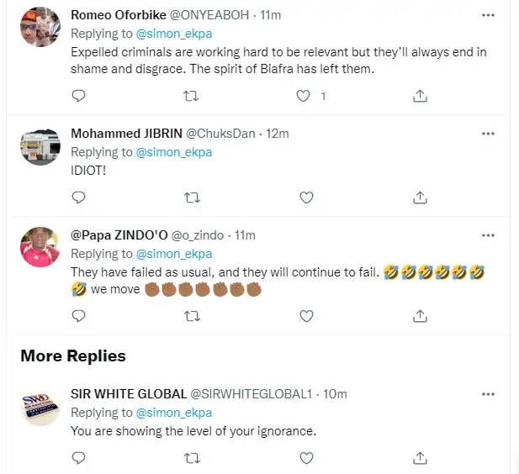Reply to Papa ZINDO'O's tweet

78,316
